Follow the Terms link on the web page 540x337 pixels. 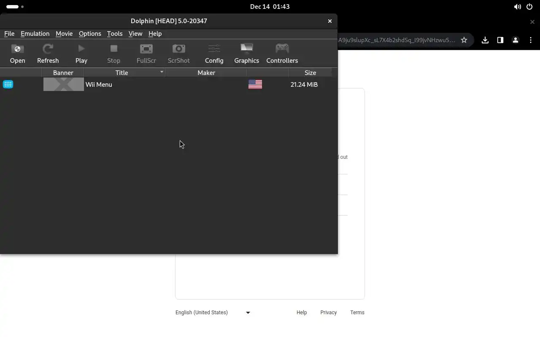[x=357, y=313]
